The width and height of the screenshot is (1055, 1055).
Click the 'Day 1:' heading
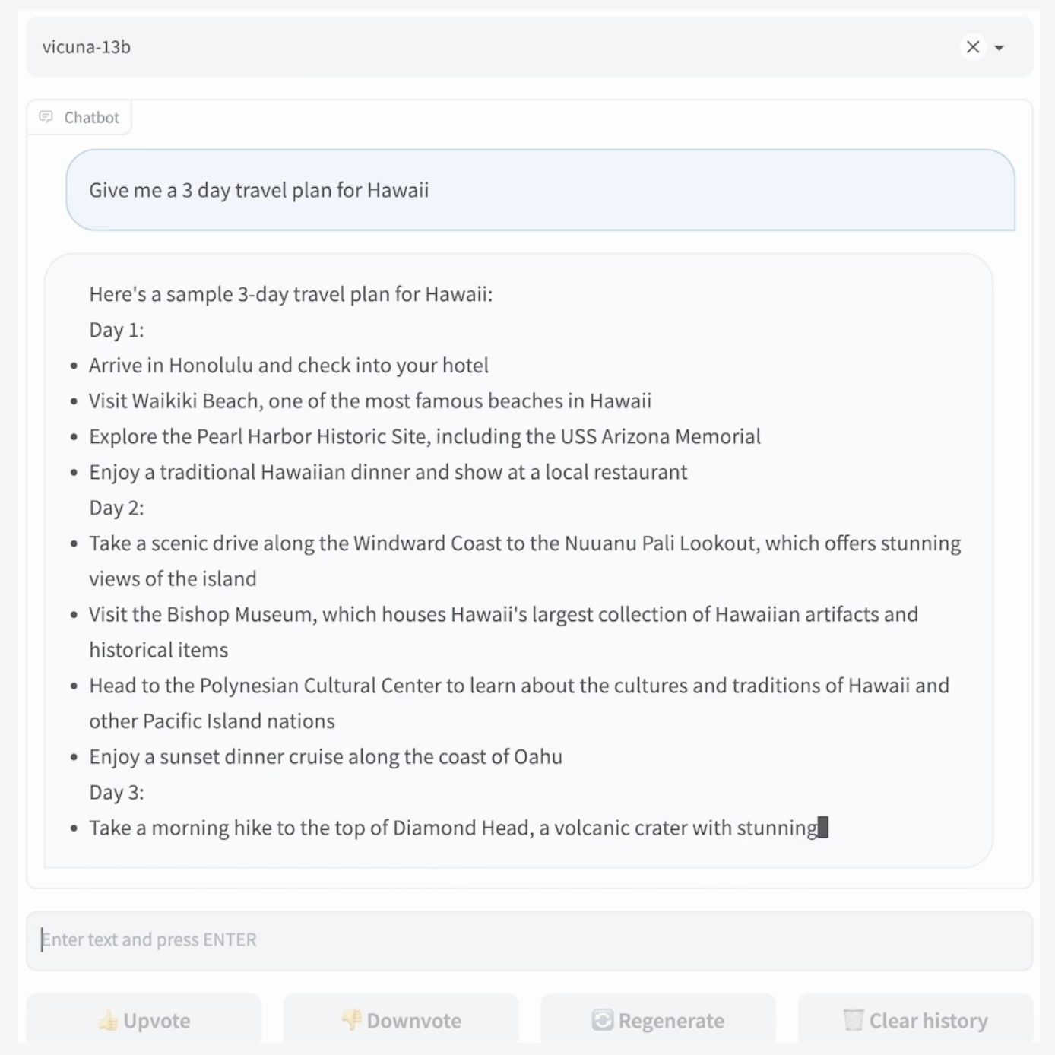pyautogui.click(x=116, y=330)
